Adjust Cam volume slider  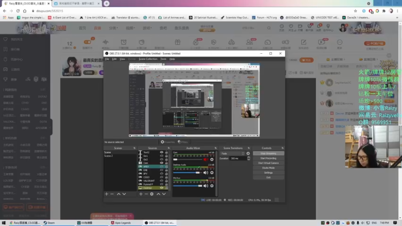click(188, 159)
